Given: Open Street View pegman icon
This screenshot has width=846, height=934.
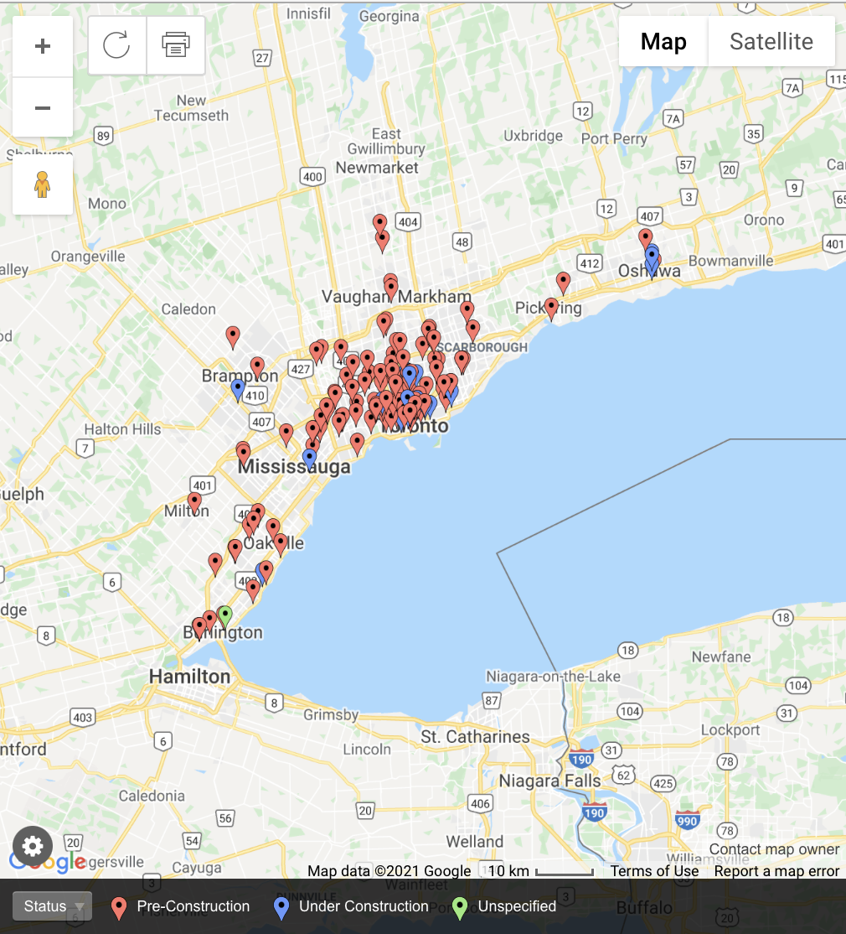Looking at the screenshot, I should click(x=43, y=184).
